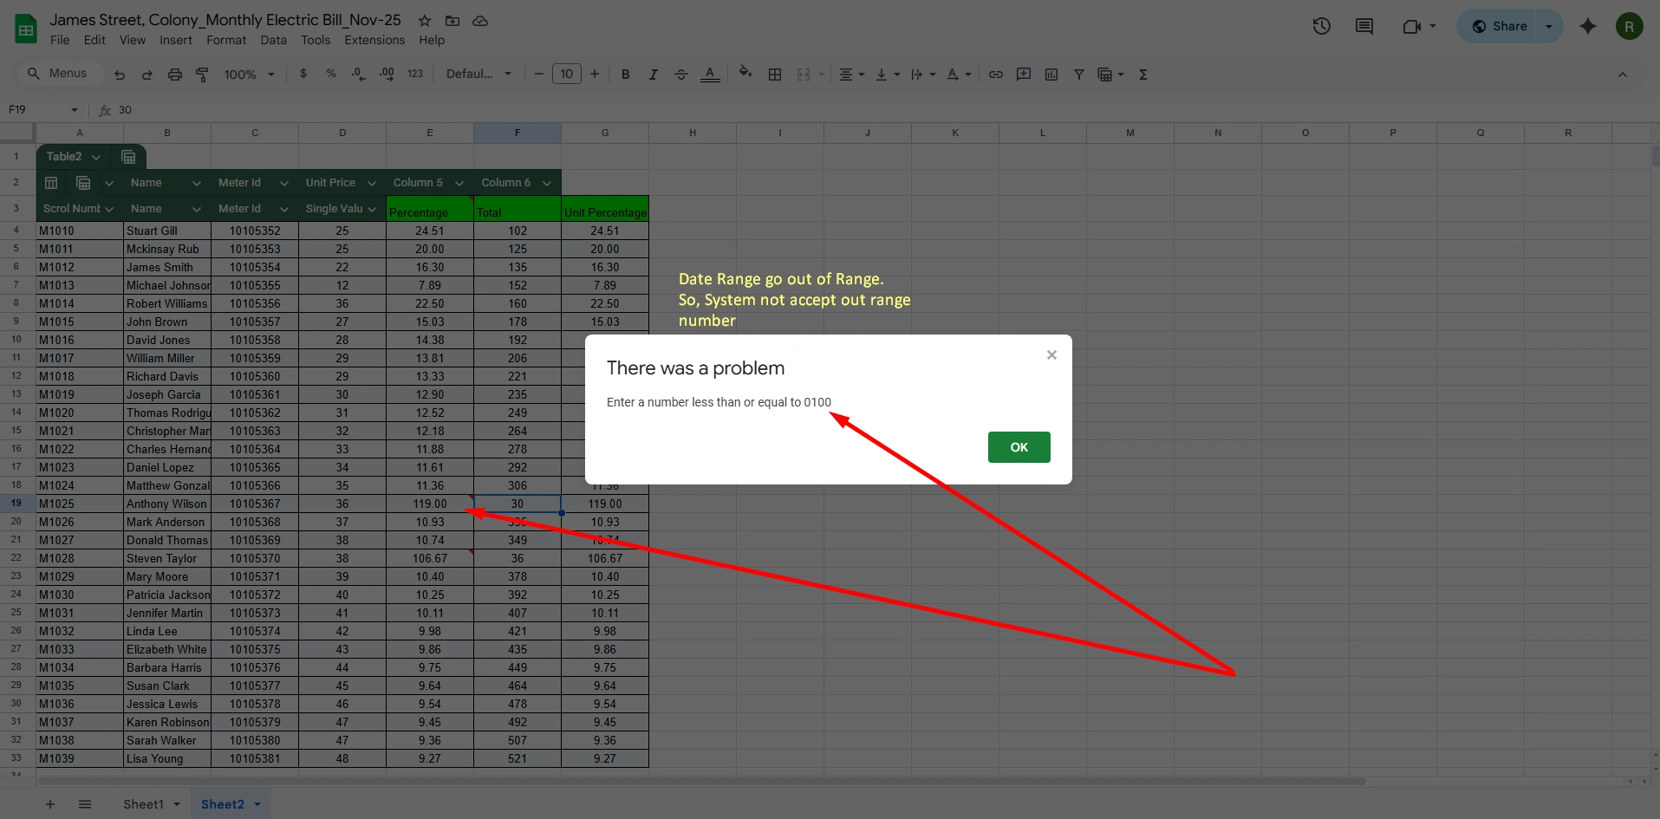Expand the Name column filter dropdown

click(x=196, y=183)
